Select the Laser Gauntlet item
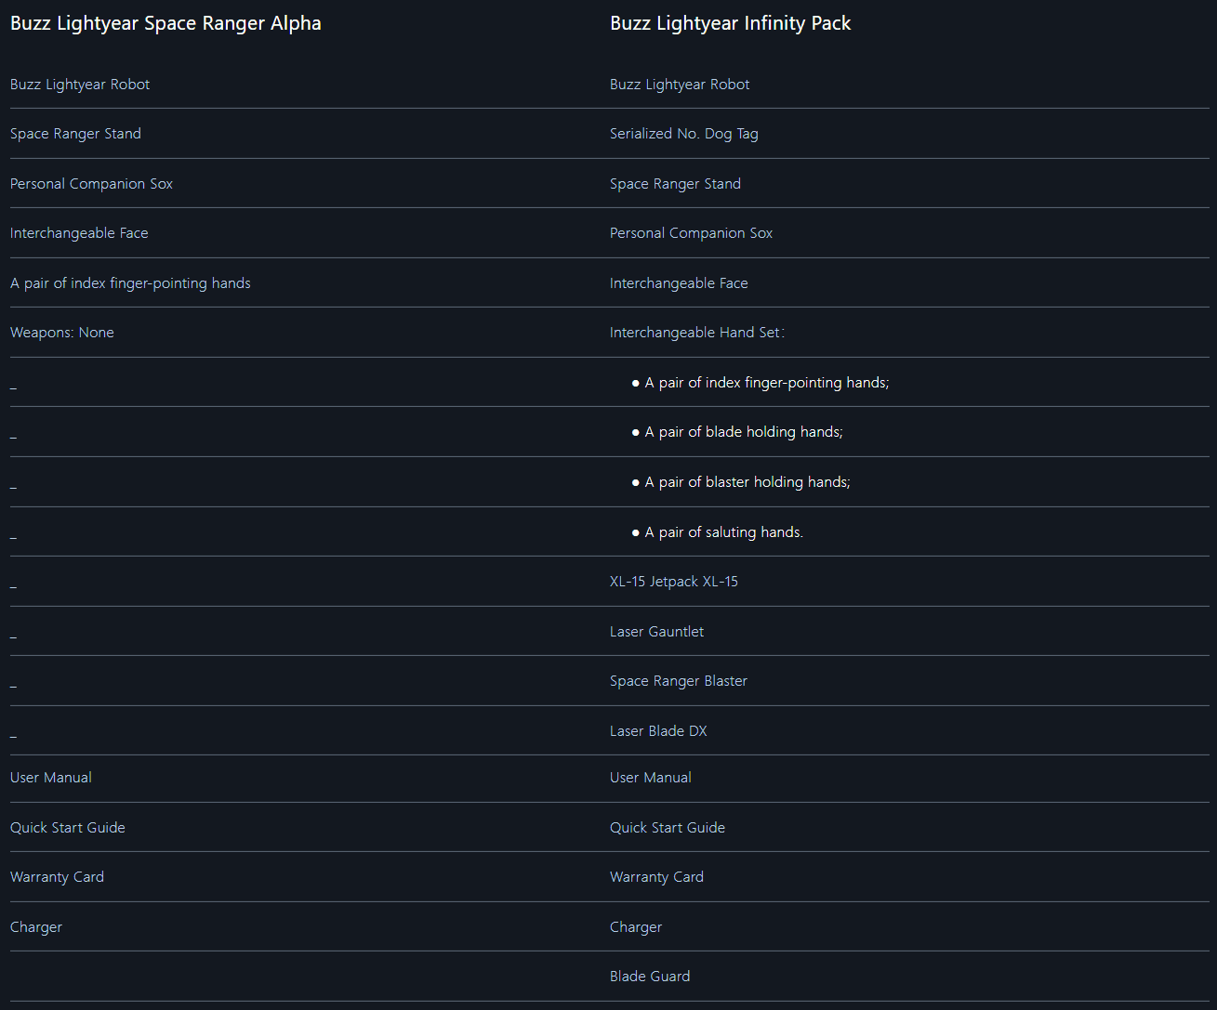 click(656, 632)
